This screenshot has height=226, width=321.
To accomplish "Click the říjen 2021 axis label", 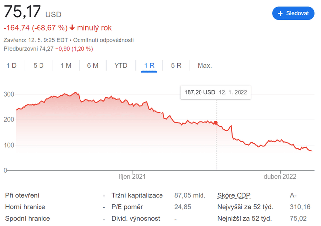I will pos(132,176).
